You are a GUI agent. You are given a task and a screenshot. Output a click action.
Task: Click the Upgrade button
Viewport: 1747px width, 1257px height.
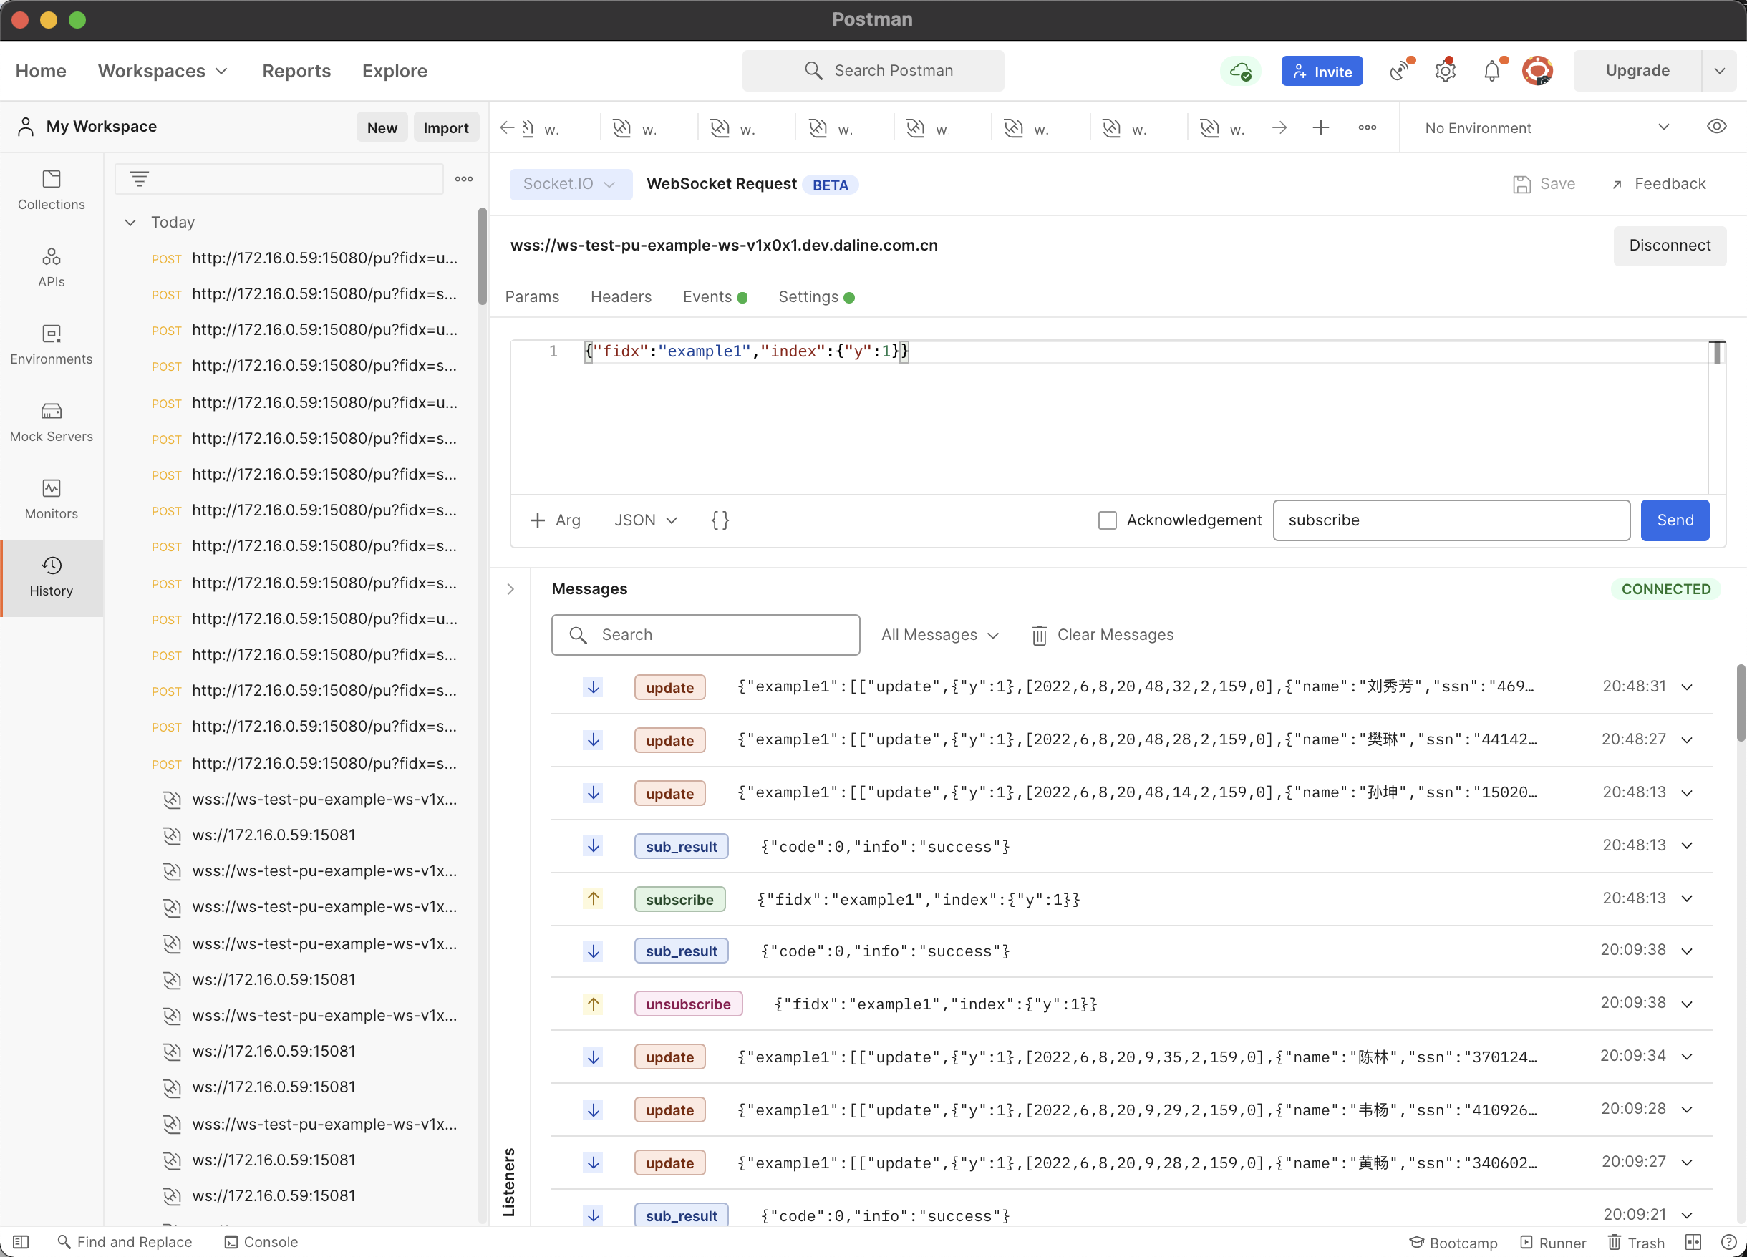[x=1637, y=71]
